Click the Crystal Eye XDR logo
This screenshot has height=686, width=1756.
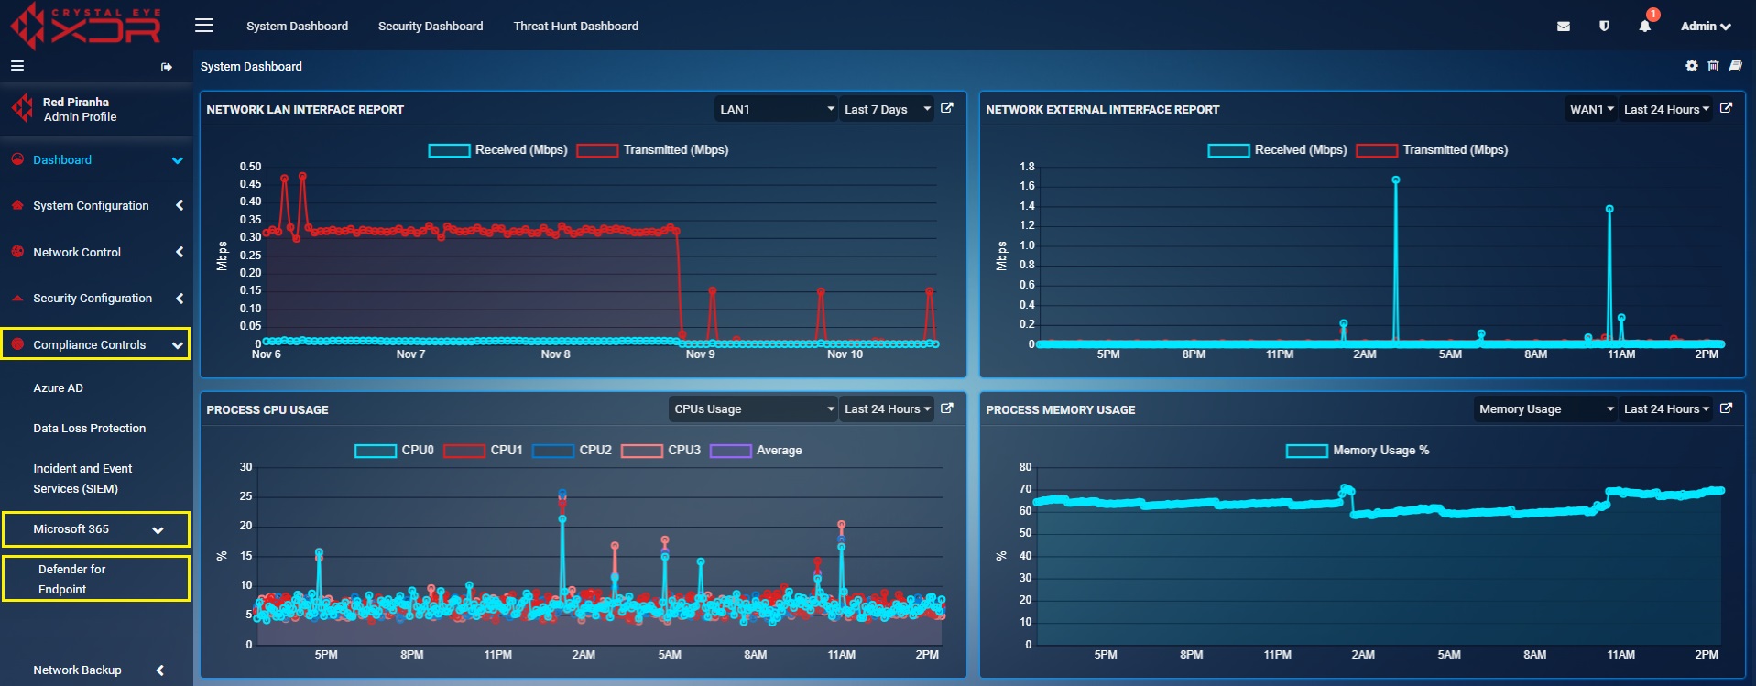pos(86,26)
